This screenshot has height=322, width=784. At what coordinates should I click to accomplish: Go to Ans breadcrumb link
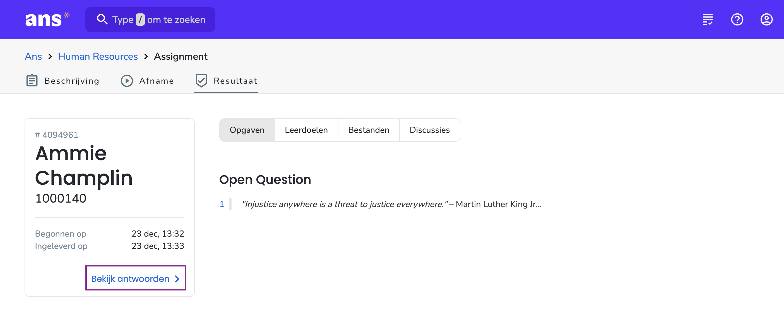tap(33, 56)
